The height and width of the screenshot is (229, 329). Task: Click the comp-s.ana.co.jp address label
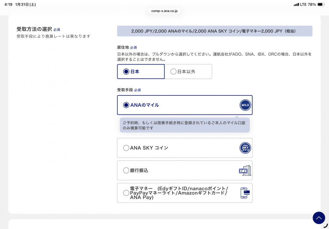pos(164,11)
